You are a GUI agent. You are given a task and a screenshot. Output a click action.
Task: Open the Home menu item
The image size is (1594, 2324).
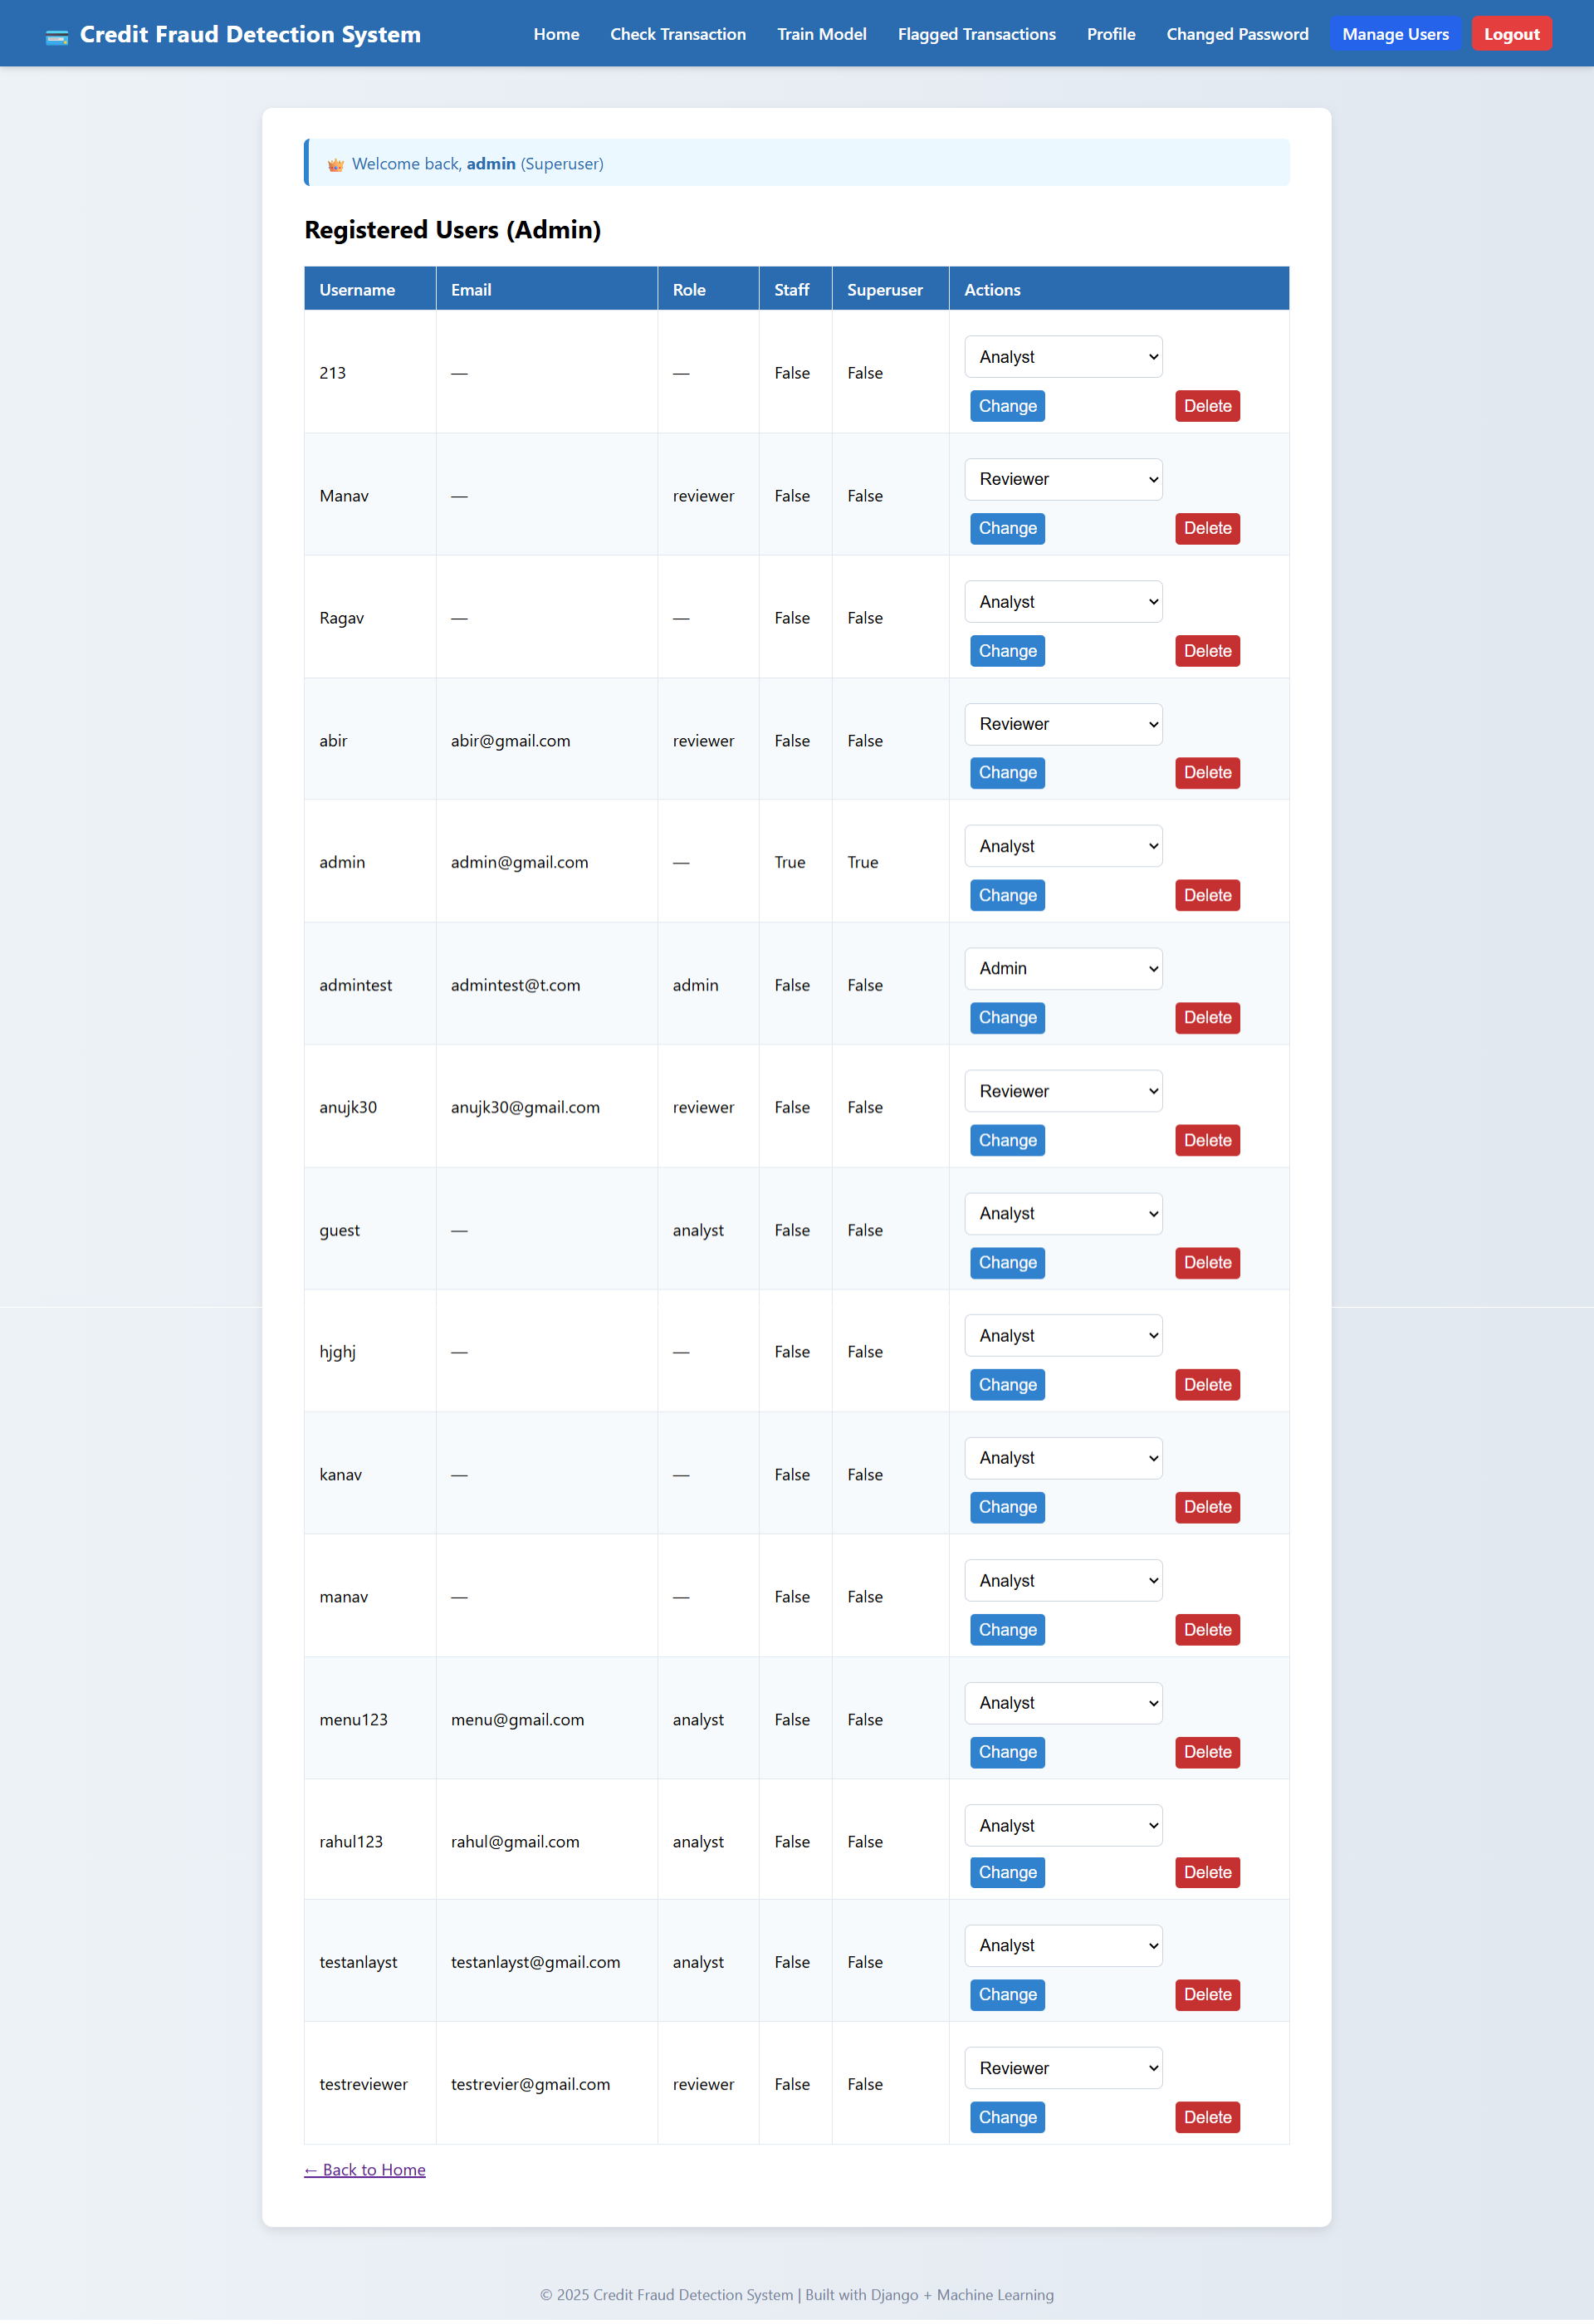coord(556,33)
